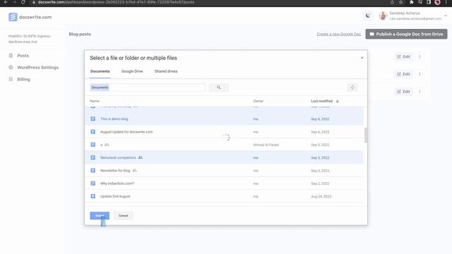Click doc icon of Ahmed Al Farabi row

click(x=93, y=145)
